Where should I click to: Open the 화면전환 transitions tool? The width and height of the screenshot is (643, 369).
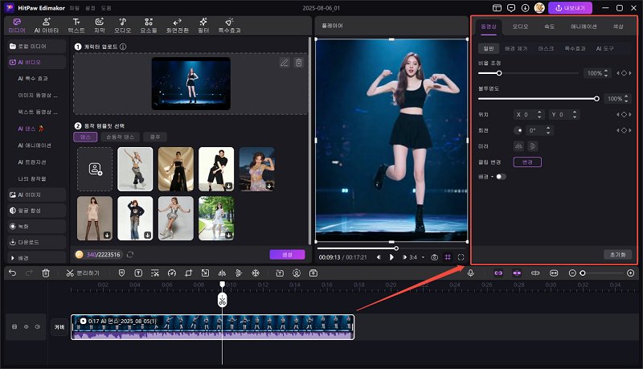177,26
